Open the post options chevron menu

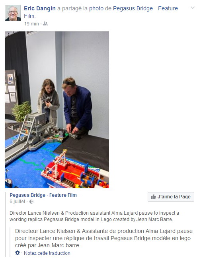click(193, 8)
